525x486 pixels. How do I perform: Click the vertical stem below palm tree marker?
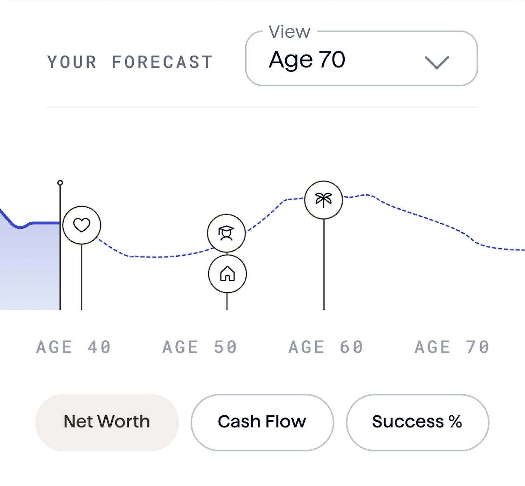324,264
